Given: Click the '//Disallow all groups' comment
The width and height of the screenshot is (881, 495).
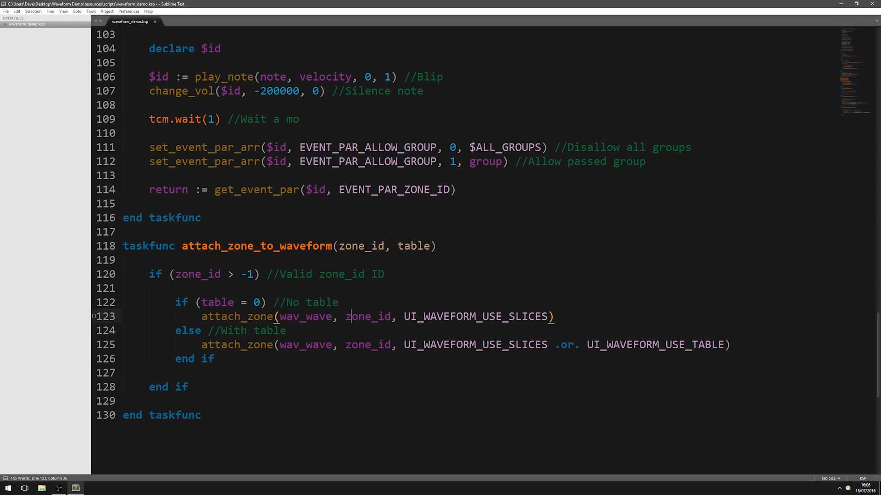Looking at the screenshot, I should [x=623, y=148].
